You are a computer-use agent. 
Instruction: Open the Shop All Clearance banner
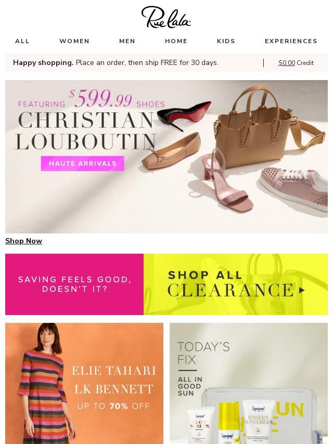(236, 284)
